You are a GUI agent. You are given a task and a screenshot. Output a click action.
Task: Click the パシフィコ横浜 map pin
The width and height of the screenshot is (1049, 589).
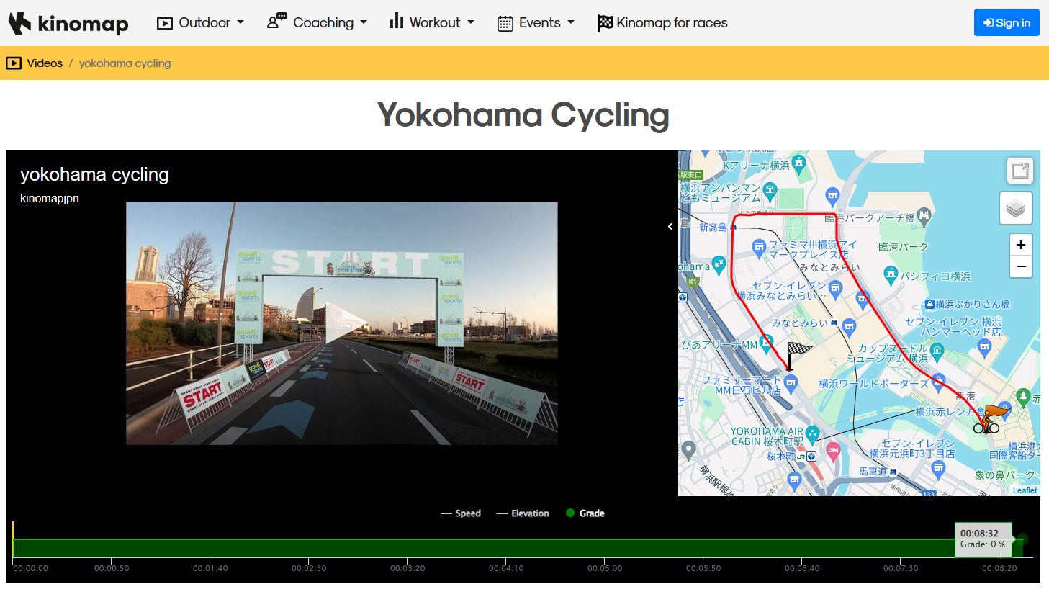891,274
